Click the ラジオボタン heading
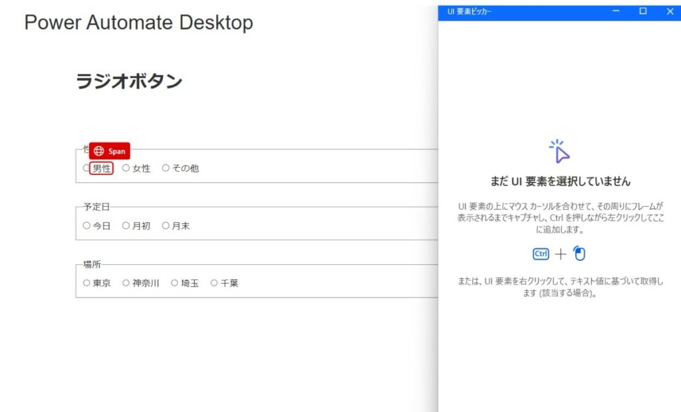681x412 pixels. [x=128, y=81]
